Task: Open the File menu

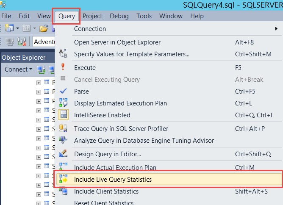Action: click(x=6, y=16)
